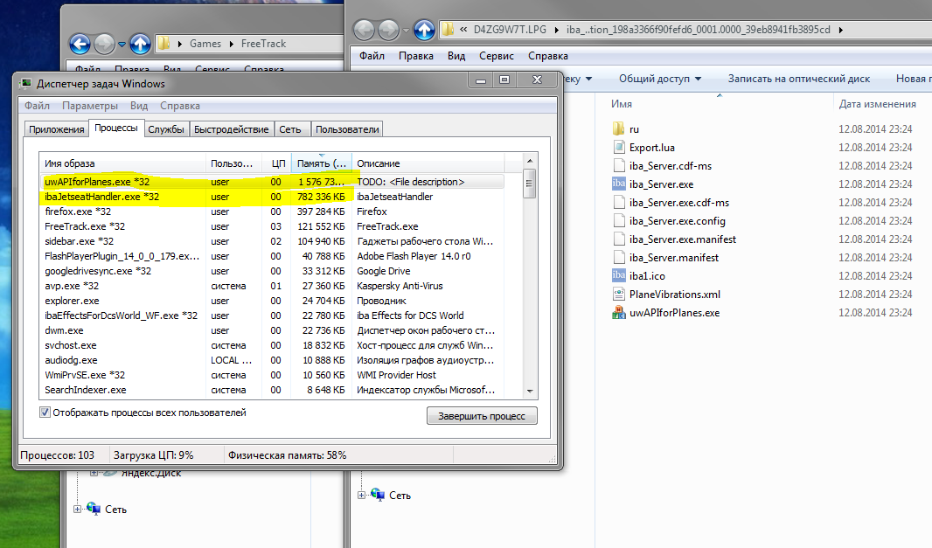Click 'Записать на оптический диск' toolbar button
Viewport: 932px width, 548px height.
click(x=799, y=79)
